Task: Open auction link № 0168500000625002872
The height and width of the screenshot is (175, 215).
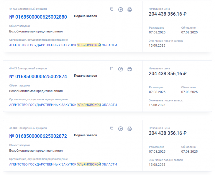Action: click(x=38, y=136)
